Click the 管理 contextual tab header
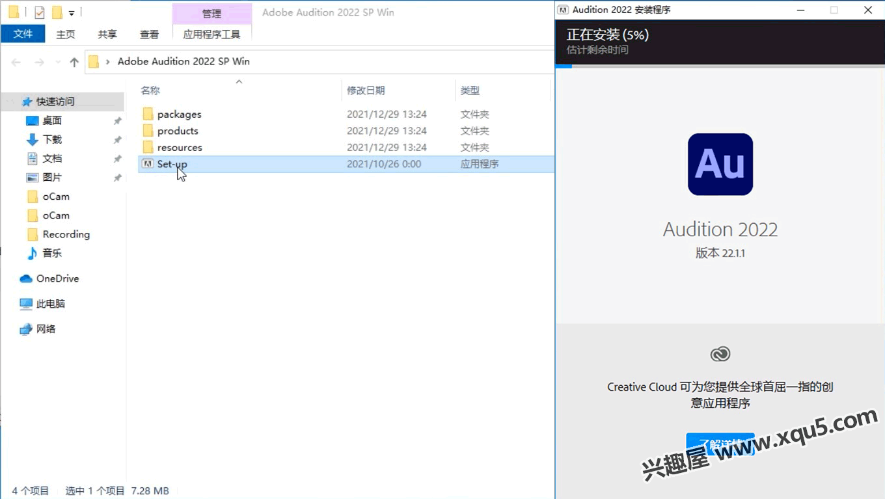Viewport: 885px width, 499px height. click(211, 13)
